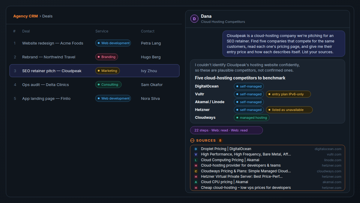Click the Vultr "V" source favicon

(196, 154)
